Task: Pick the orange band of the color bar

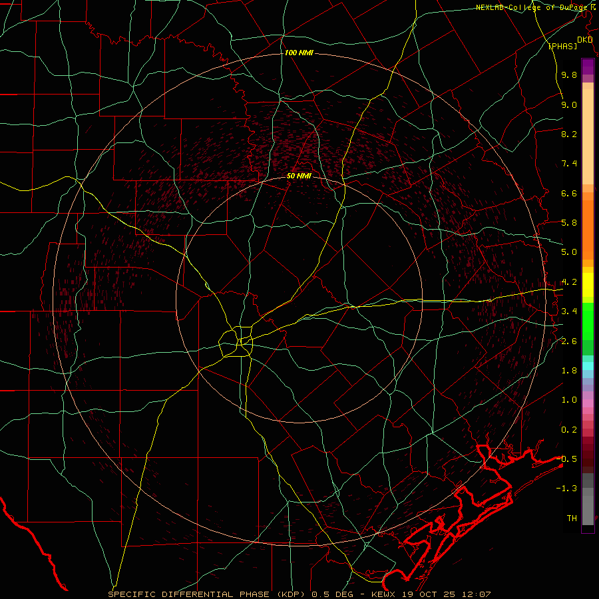Action: point(588,229)
